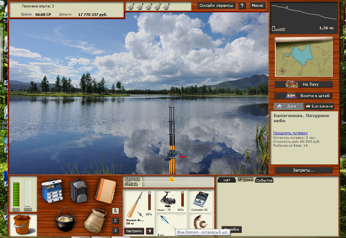The width and height of the screenshot is (346, 238).
Task: Switch to tackle set slot 2
Action: coord(115,221)
